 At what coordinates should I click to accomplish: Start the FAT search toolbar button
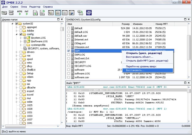click(x=26, y=13)
